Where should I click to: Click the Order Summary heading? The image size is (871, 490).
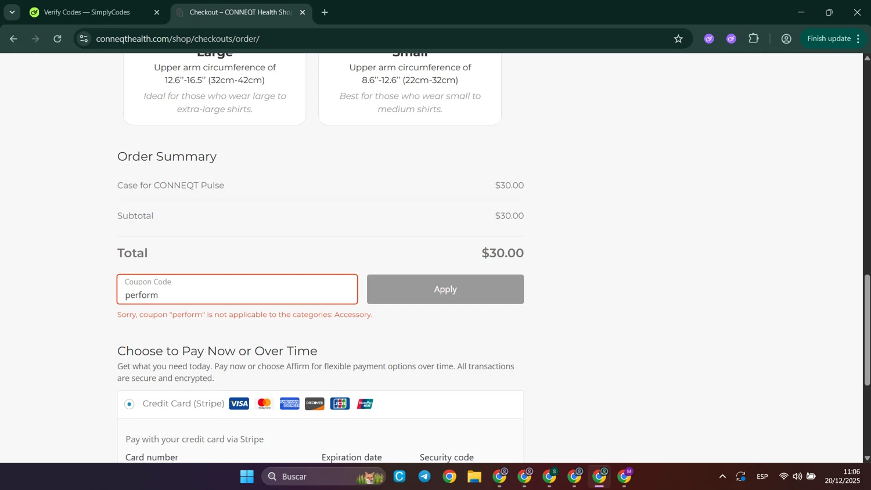coord(167,157)
